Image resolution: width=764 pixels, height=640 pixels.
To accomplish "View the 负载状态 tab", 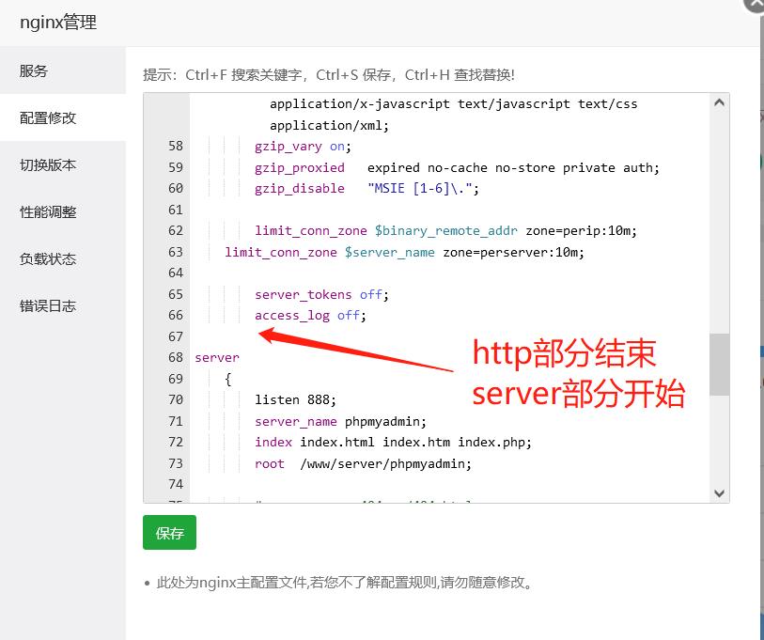I will click(x=48, y=259).
